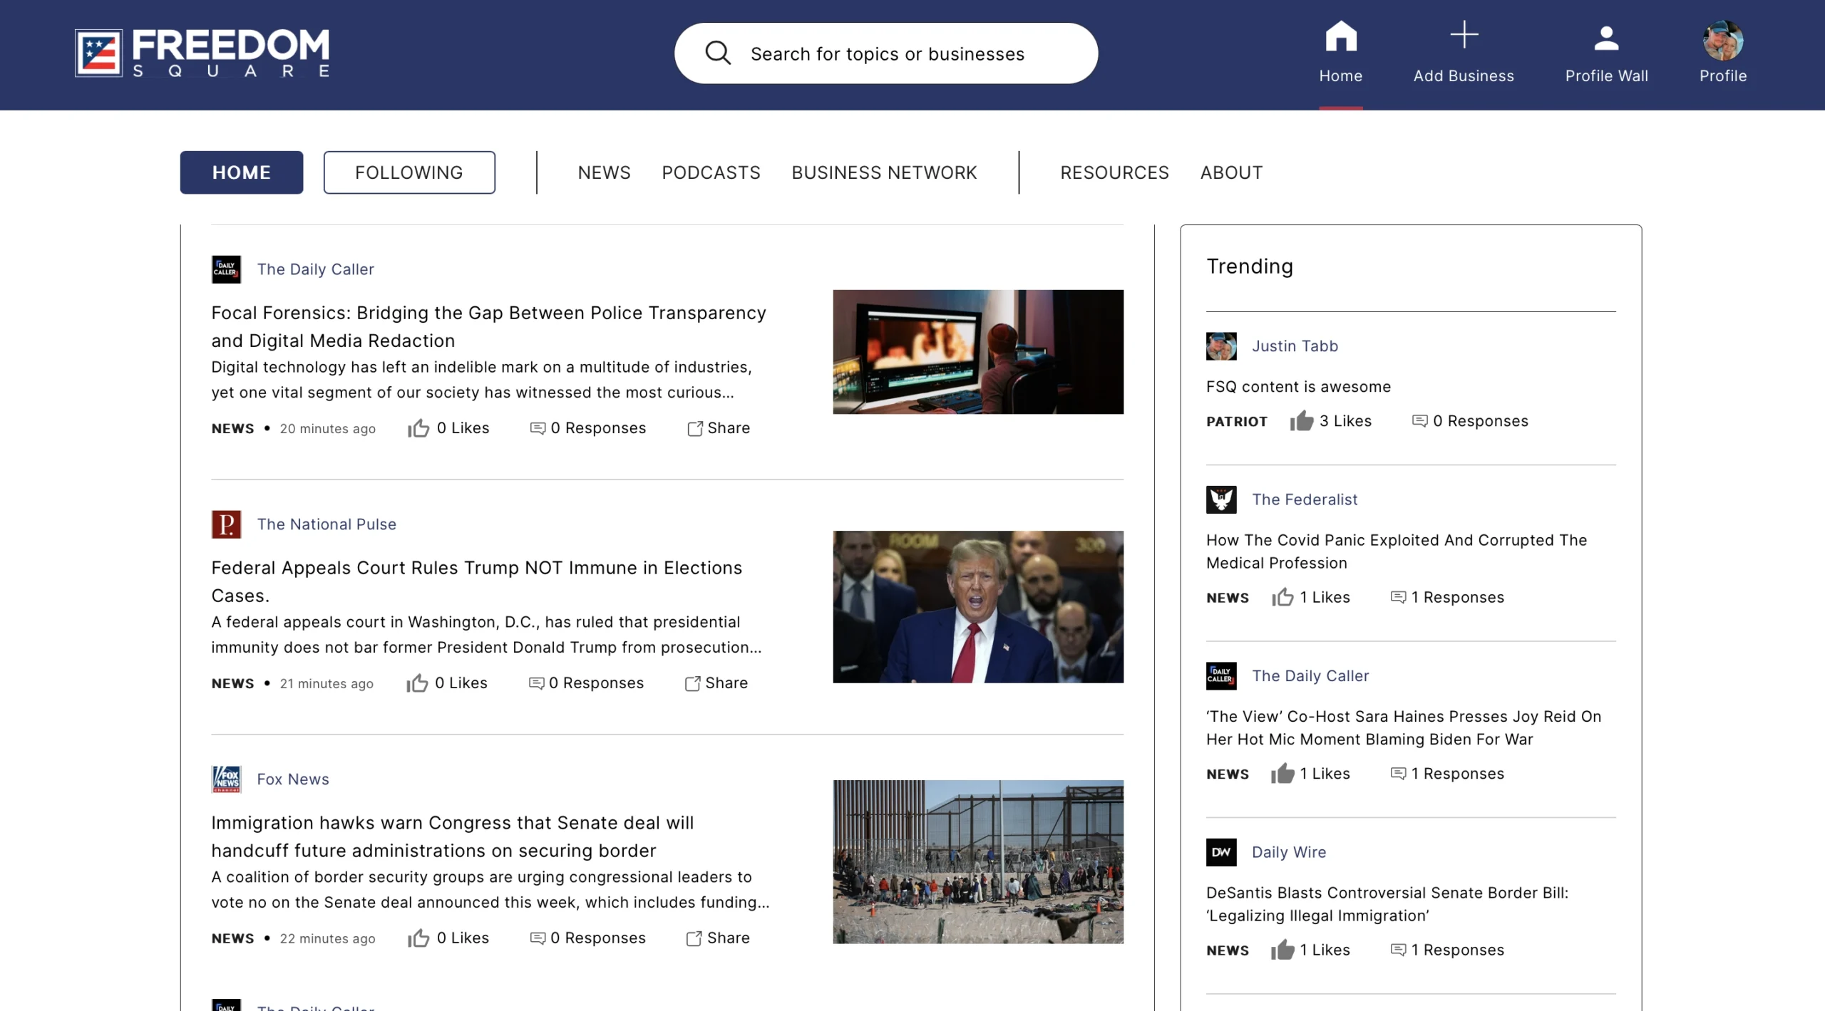Read Federal Appeals Court Rules Trump headline

[476, 582]
